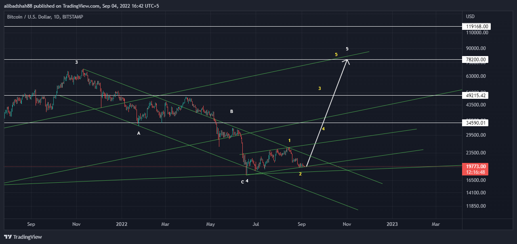Click 110000.00 on the price scale
The width and height of the screenshot is (517, 244).
coord(477,33)
